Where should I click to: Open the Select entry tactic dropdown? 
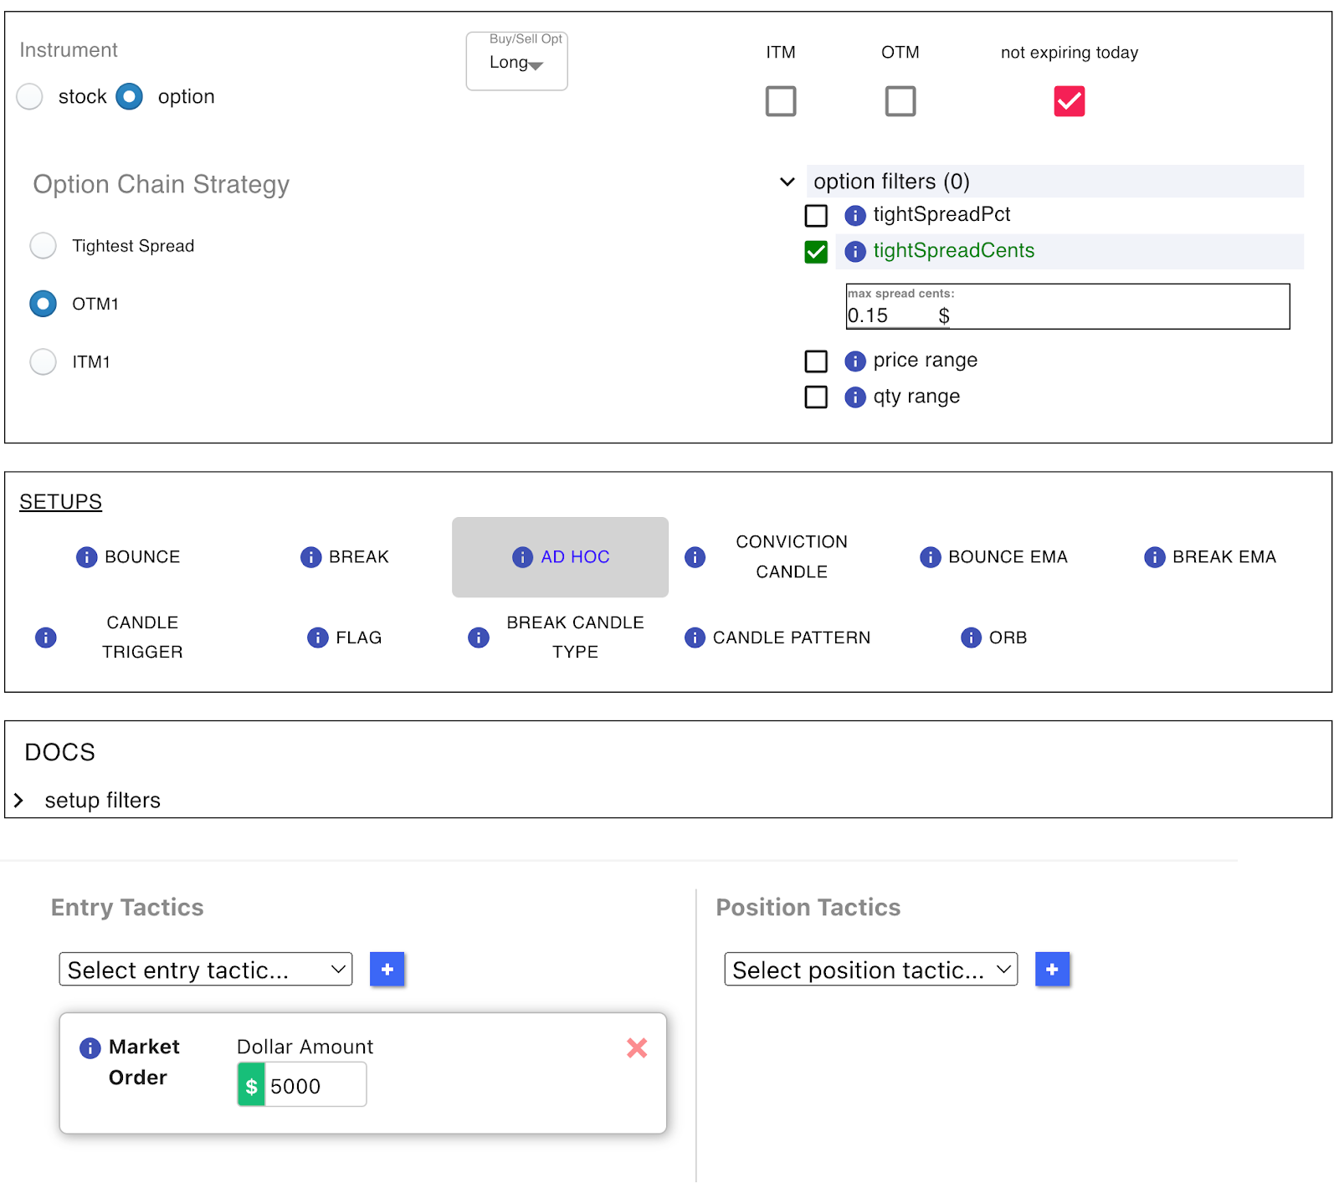tap(206, 970)
